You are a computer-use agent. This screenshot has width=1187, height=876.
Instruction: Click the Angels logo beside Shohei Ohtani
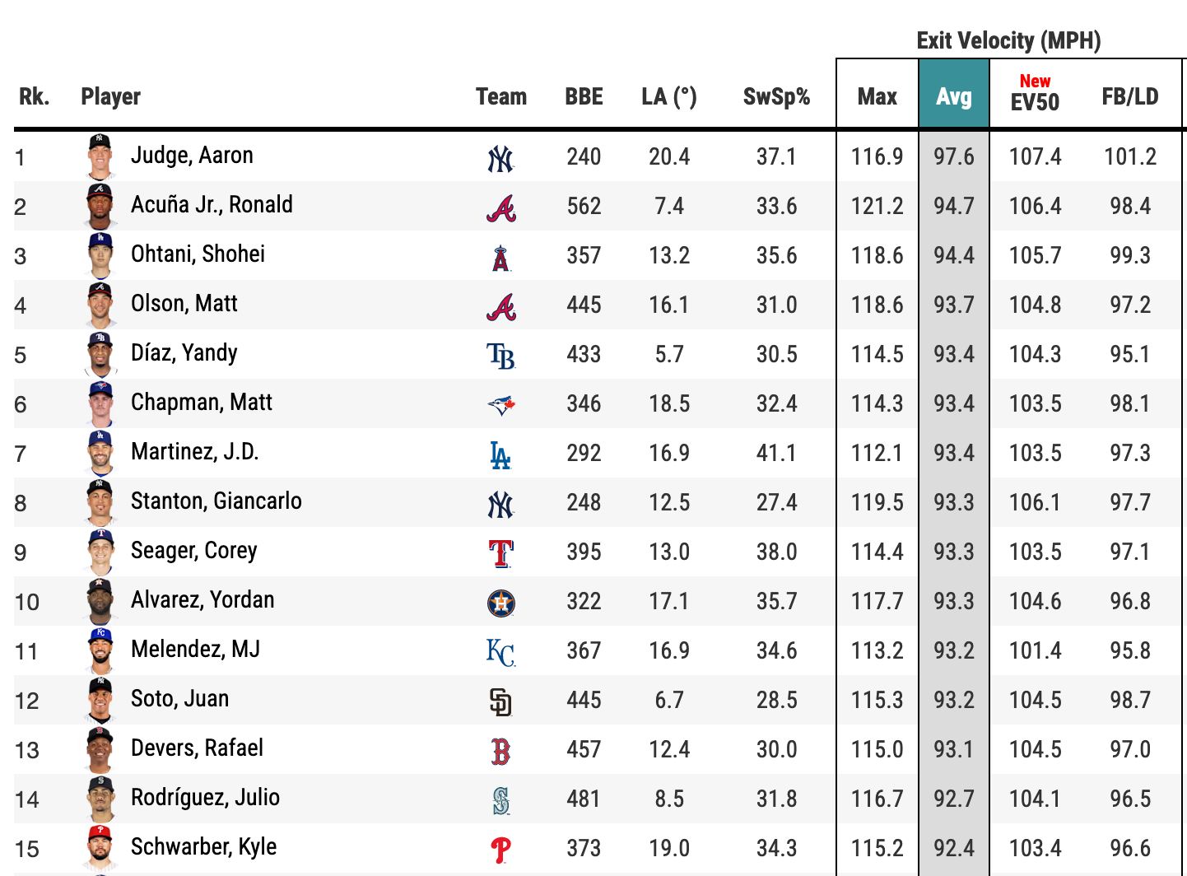coord(500,258)
